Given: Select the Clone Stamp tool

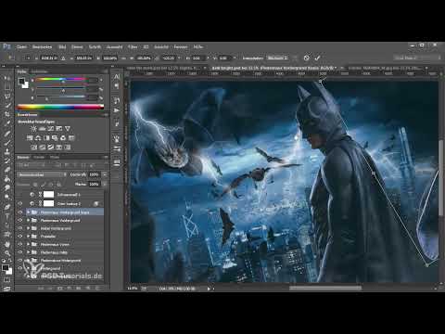Looking at the screenshot, I should pos(7,151).
